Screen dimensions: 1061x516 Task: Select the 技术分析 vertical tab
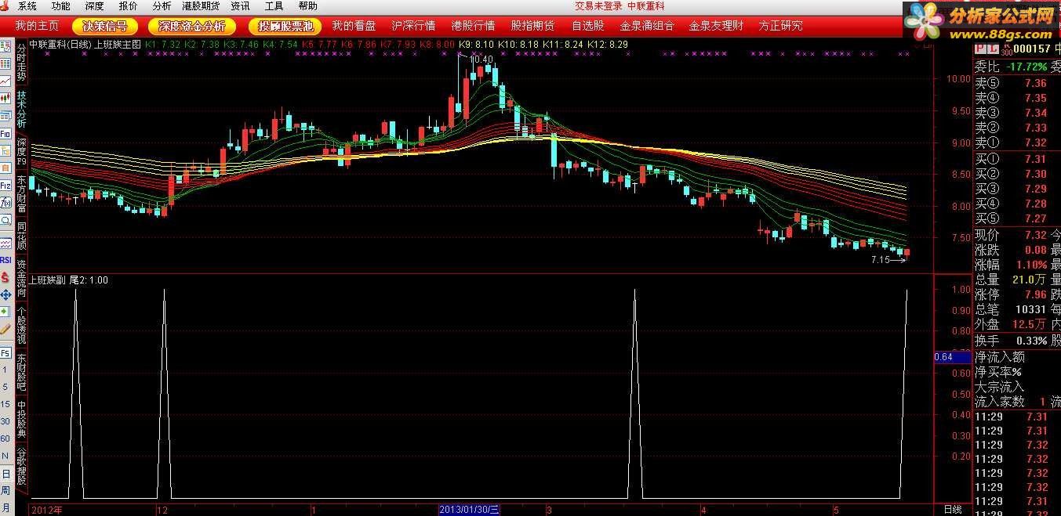click(22, 110)
